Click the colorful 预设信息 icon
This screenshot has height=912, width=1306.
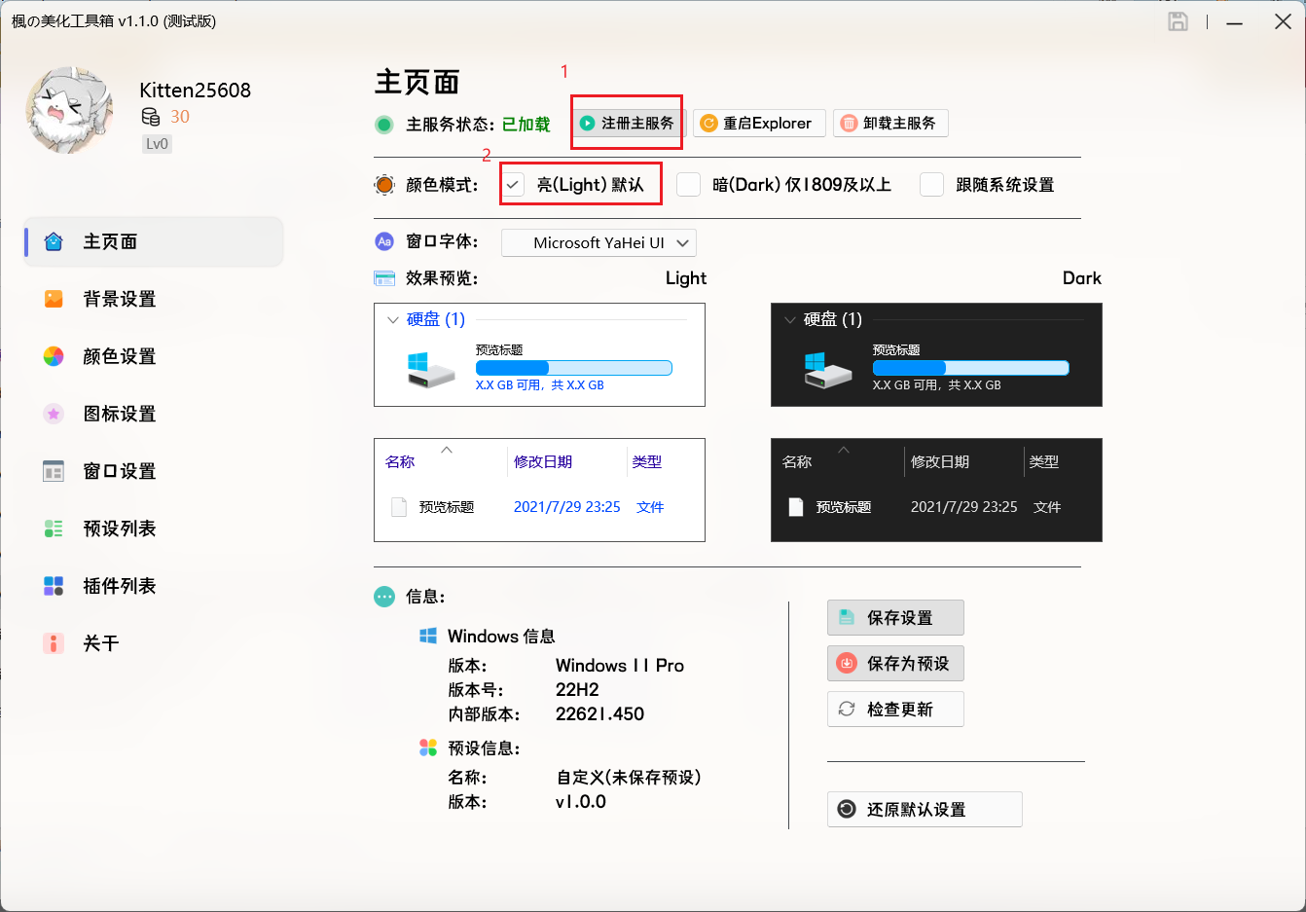[x=428, y=748]
